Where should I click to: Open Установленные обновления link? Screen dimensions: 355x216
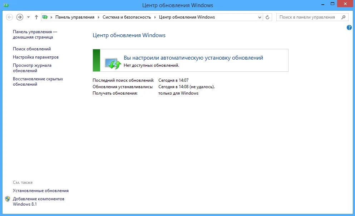[x=40, y=191]
